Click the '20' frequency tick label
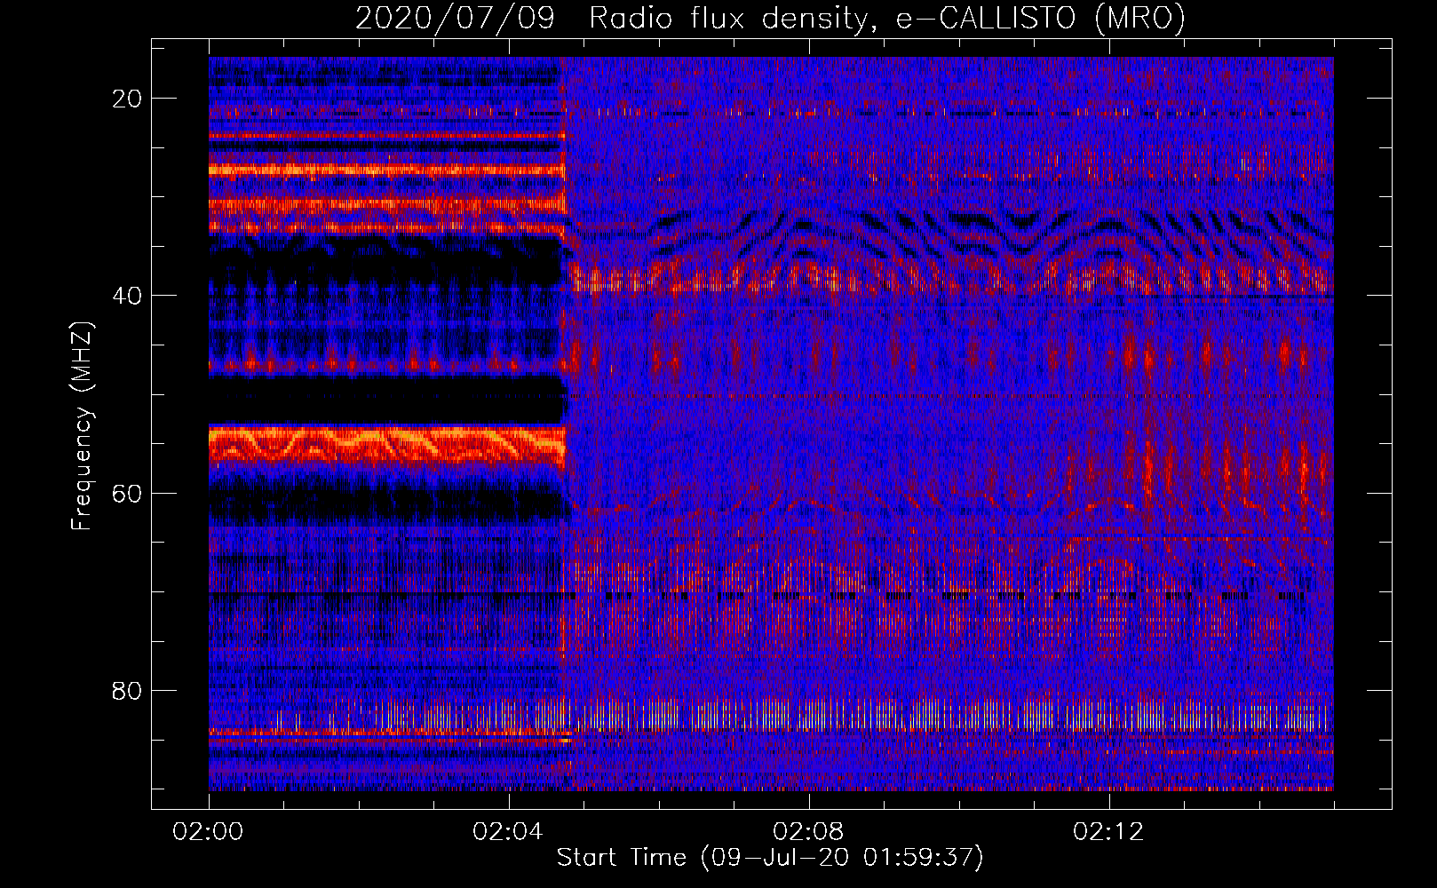The width and height of the screenshot is (1437, 888). pos(127,99)
